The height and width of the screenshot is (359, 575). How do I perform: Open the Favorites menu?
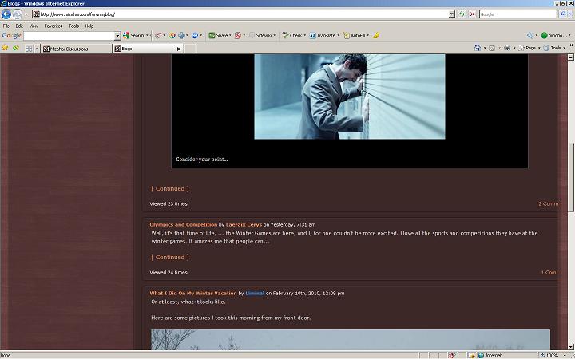pyautogui.click(x=54, y=26)
